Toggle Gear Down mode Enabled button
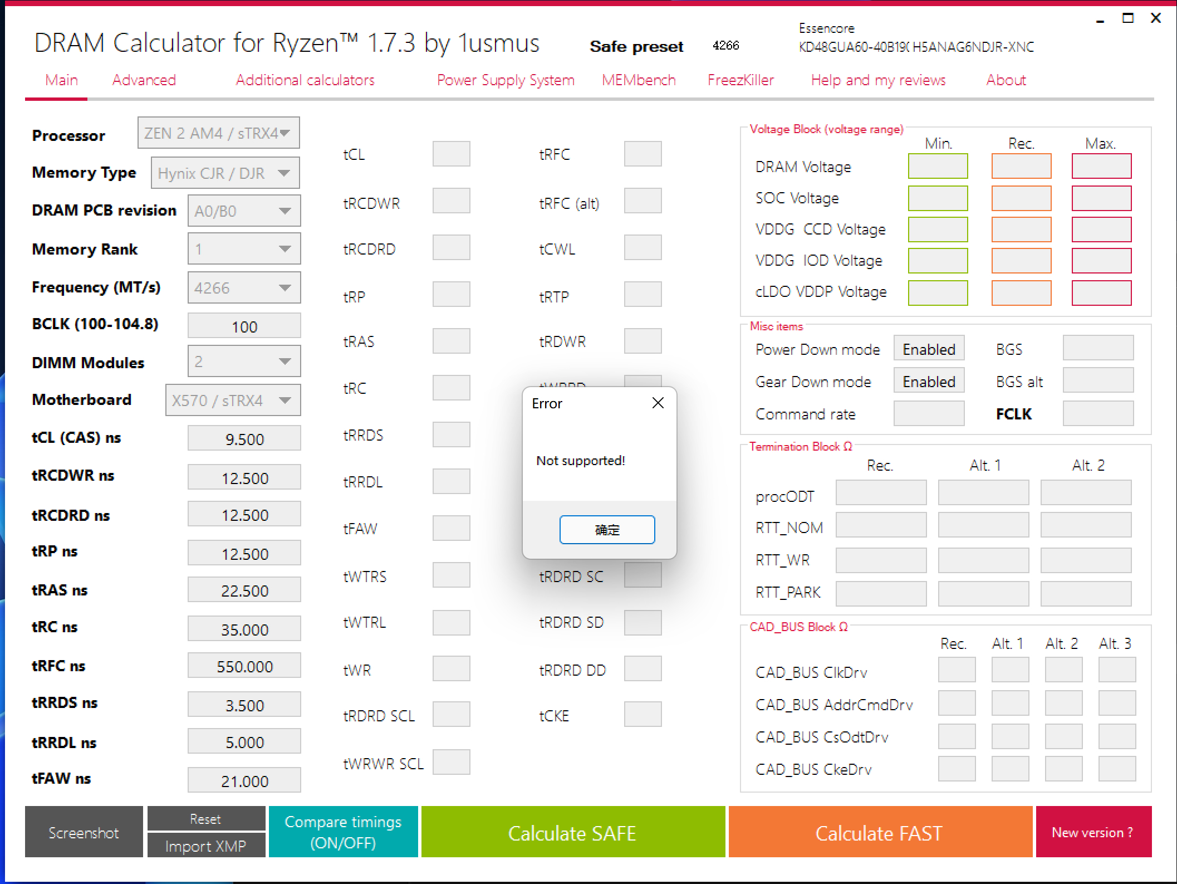 click(929, 381)
